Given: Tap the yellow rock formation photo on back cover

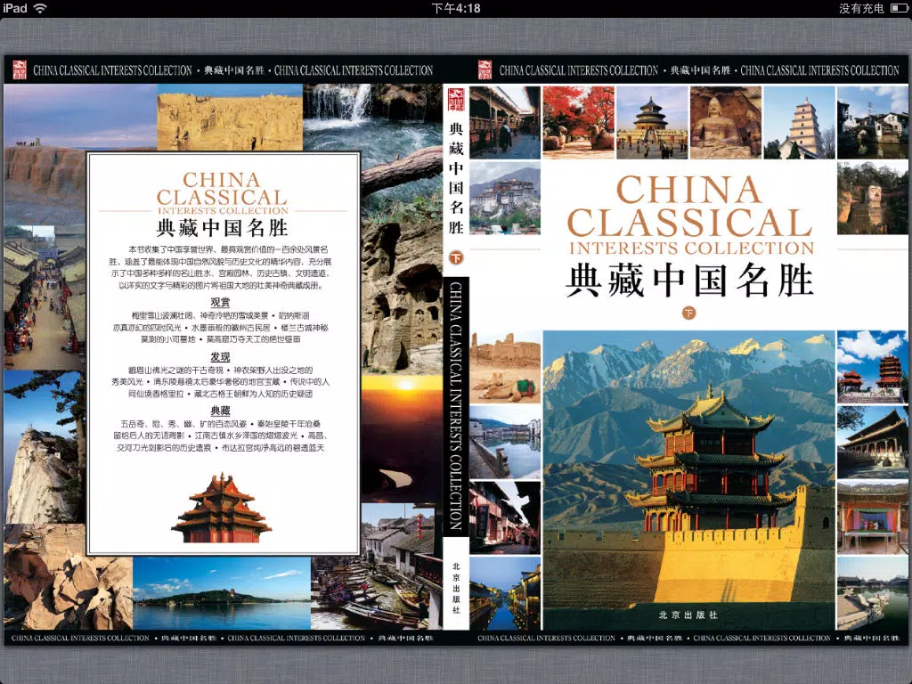Looking at the screenshot, I should pyautogui.click(x=230, y=118).
